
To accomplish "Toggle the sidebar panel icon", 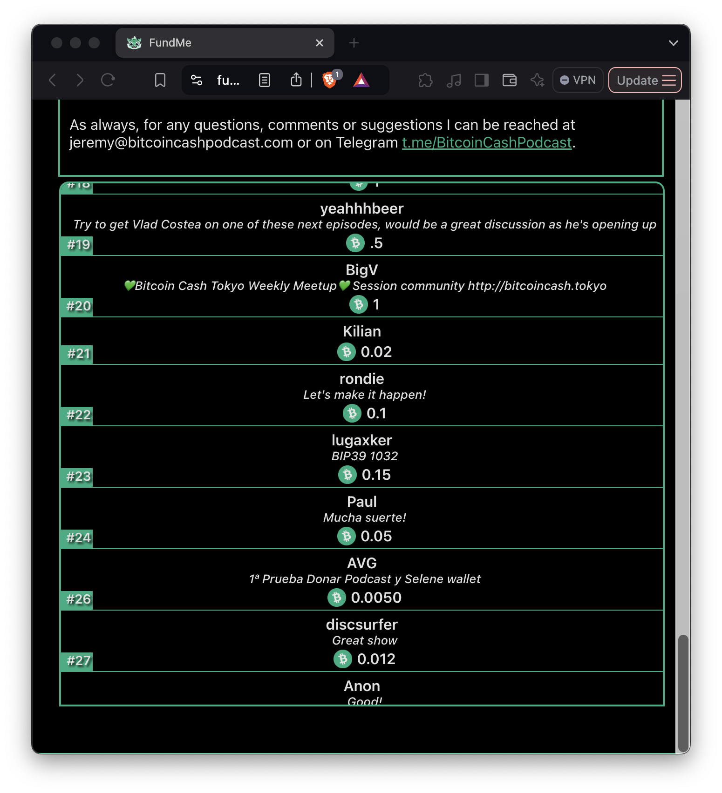I will click(x=481, y=81).
